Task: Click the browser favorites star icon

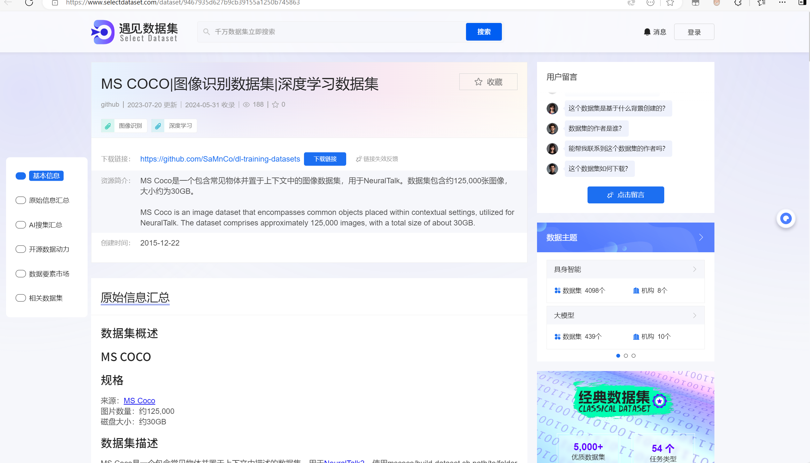Action: pos(670,3)
